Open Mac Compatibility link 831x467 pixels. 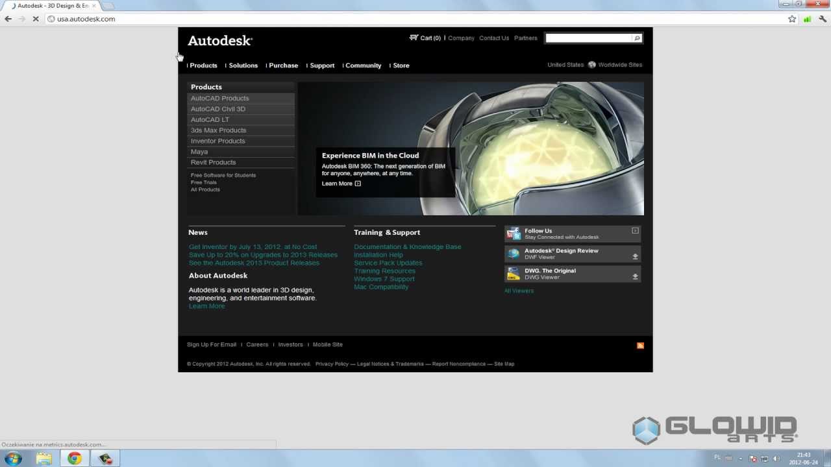click(381, 287)
